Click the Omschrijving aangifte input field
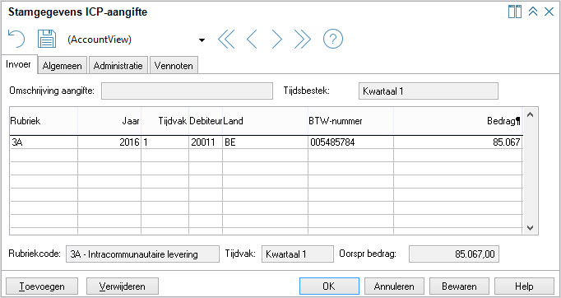 click(x=187, y=91)
